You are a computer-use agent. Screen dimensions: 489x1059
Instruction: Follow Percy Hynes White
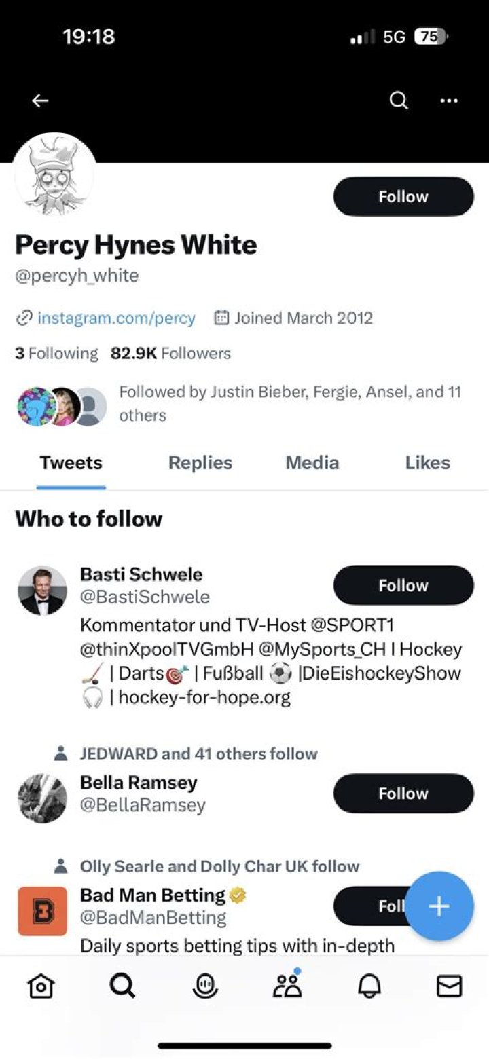point(403,197)
